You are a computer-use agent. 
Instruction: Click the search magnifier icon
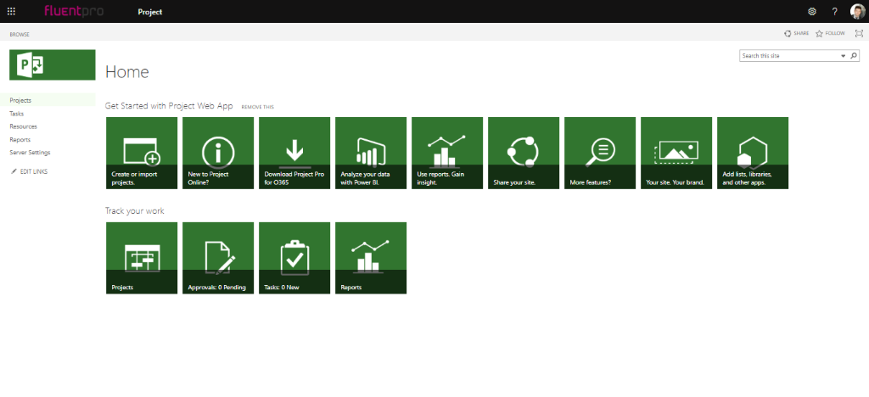[x=854, y=55]
